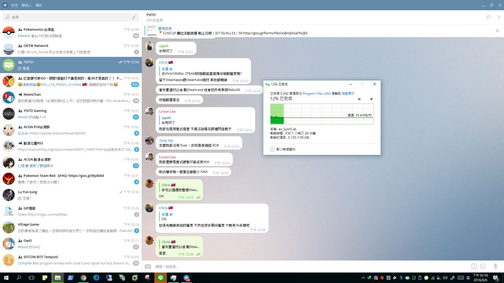Click the copy progress speed graph
This screenshot has width=504, height=283.
coord(322,114)
